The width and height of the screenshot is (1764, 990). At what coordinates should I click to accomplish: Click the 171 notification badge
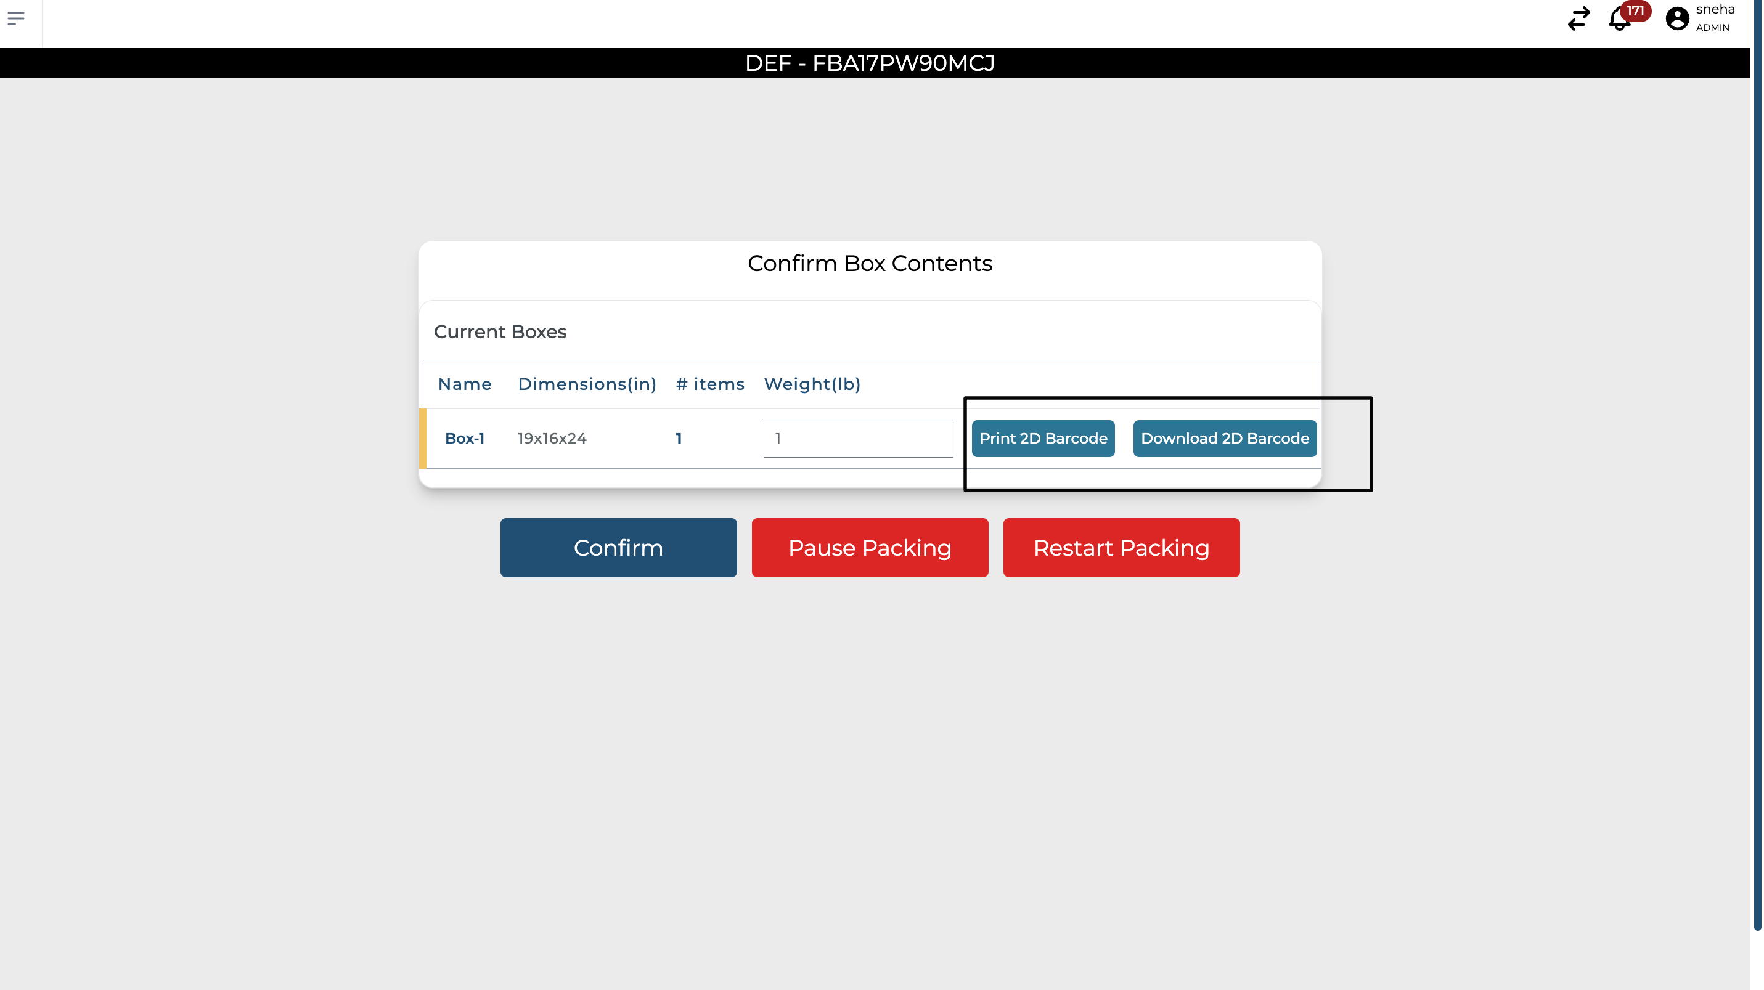(x=1636, y=11)
